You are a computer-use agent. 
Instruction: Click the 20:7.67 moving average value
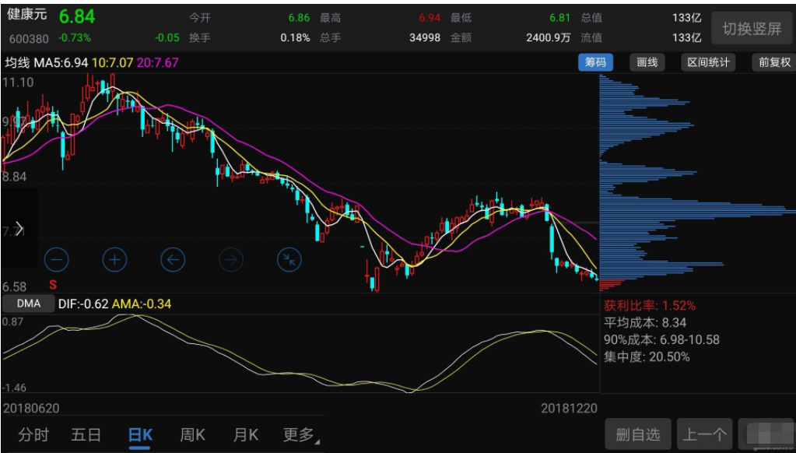point(157,63)
